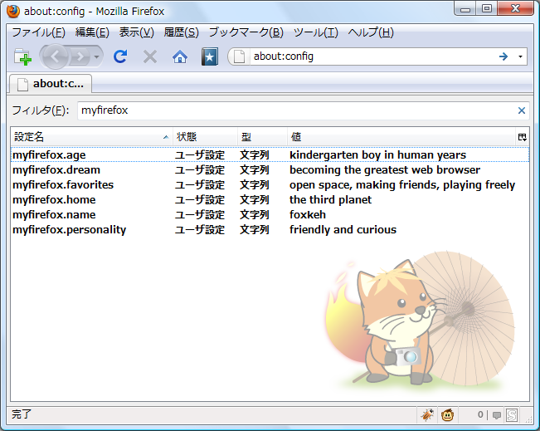Click the Firefox logo in the title bar

[13, 11]
